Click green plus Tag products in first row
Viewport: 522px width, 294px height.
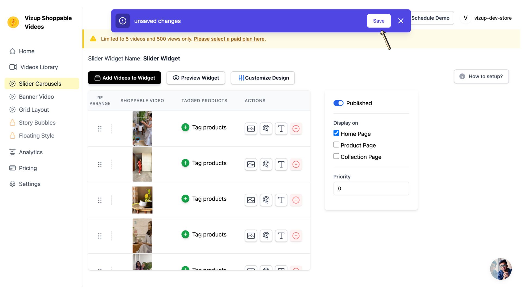pyautogui.click(x=185, y=127)
